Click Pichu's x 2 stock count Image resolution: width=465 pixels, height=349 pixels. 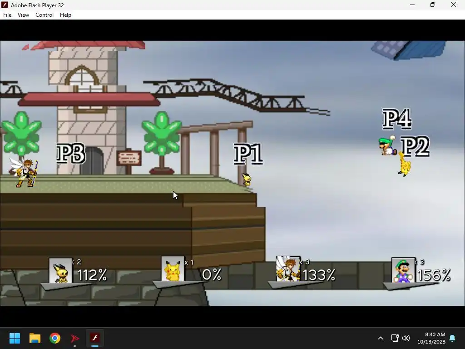[x=76, y=262]
